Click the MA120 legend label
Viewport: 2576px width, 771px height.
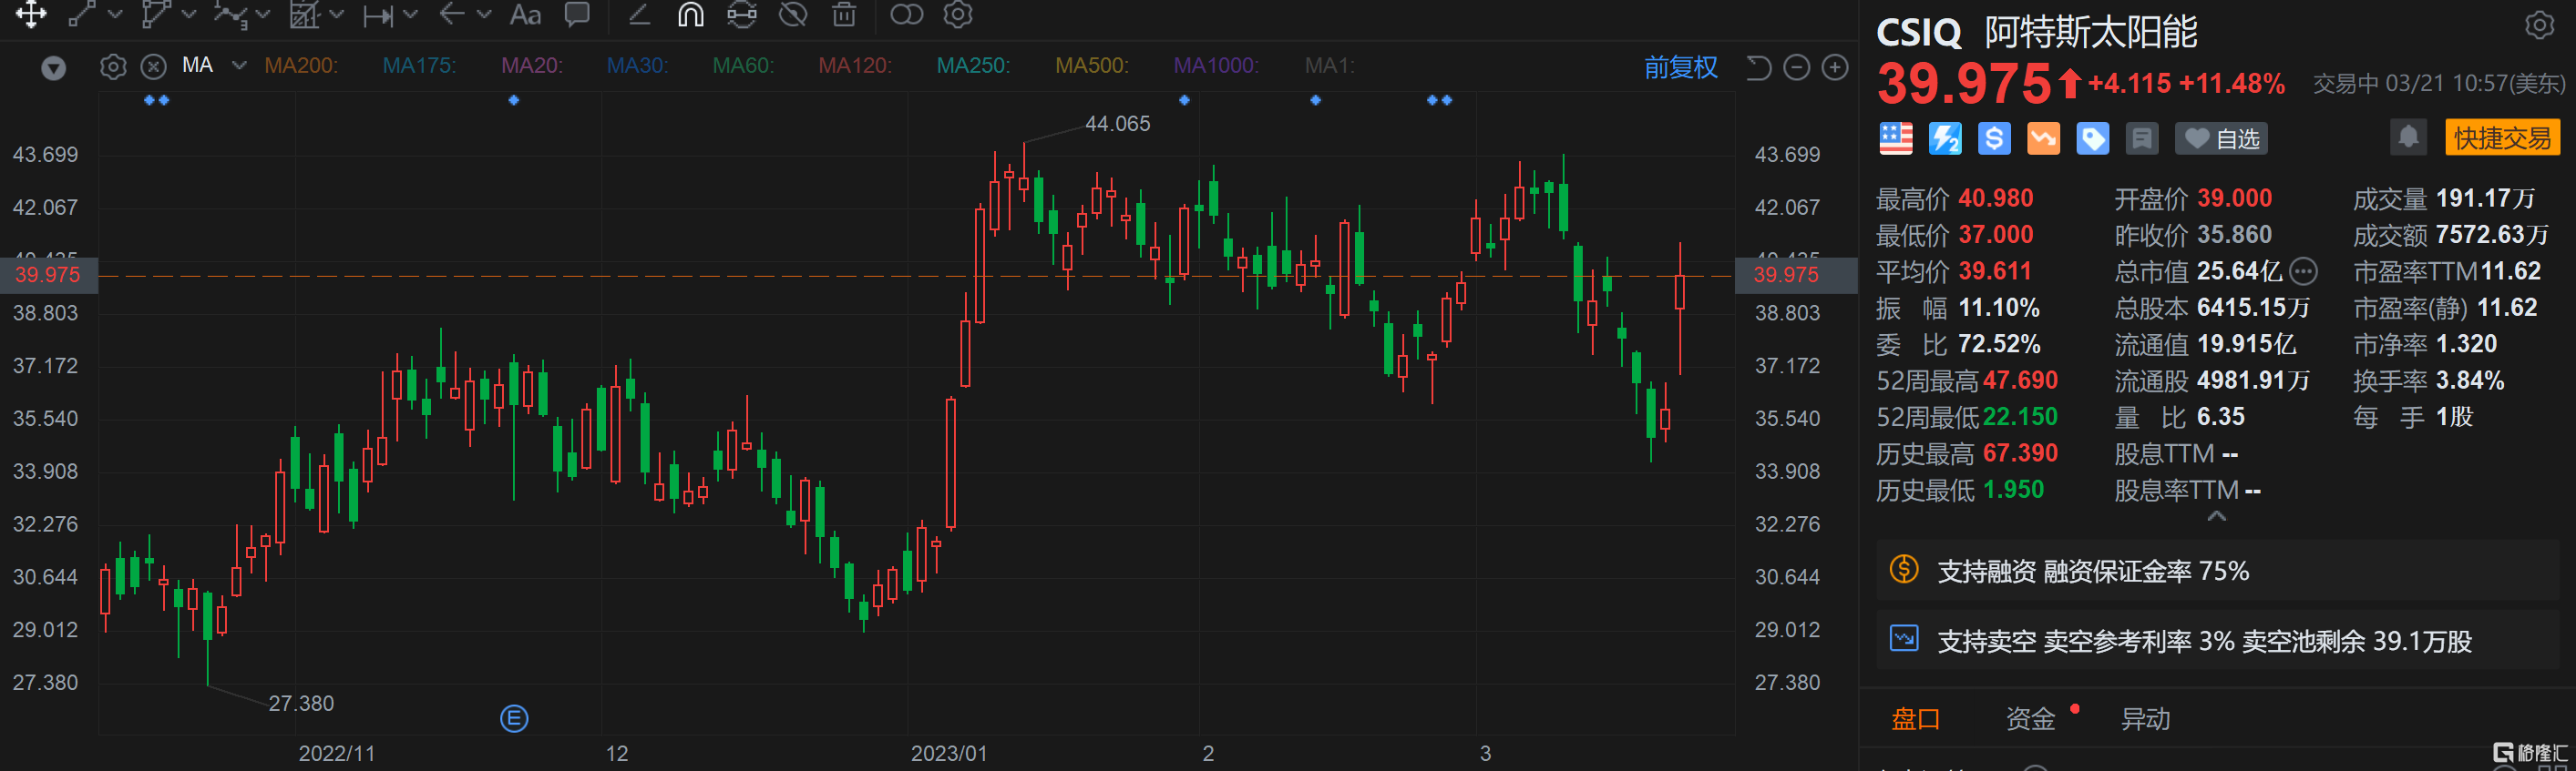point(855,66)
